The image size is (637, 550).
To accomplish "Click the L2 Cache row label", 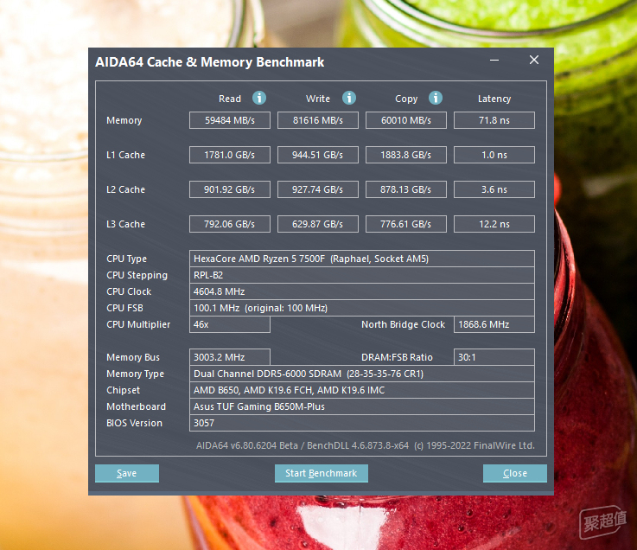I will click(125, 189).
